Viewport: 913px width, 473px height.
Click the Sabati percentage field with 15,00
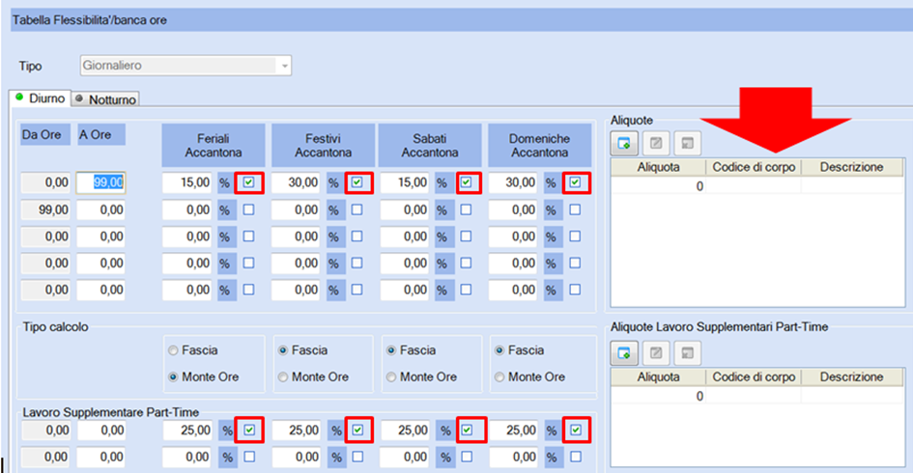[x=405, y=182]
